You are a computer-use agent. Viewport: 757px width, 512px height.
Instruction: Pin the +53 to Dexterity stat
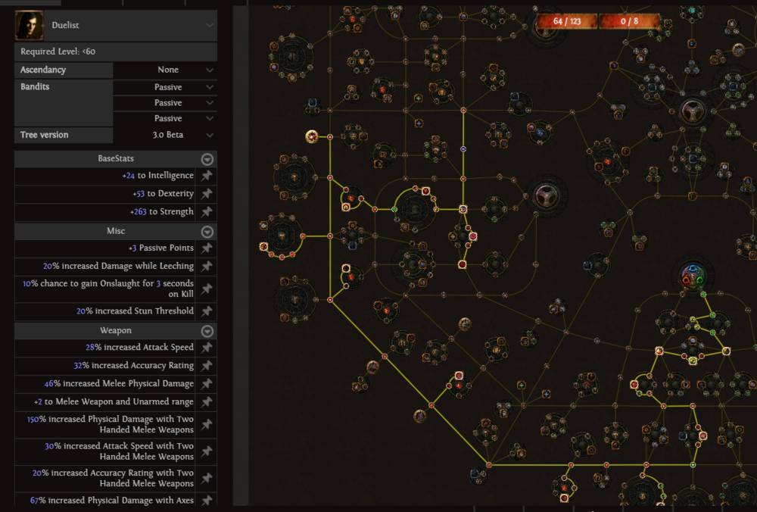point(207,194)
